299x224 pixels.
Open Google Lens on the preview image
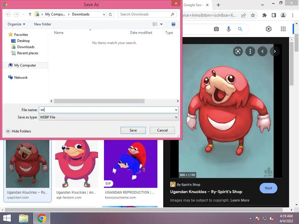pos(238,51)
